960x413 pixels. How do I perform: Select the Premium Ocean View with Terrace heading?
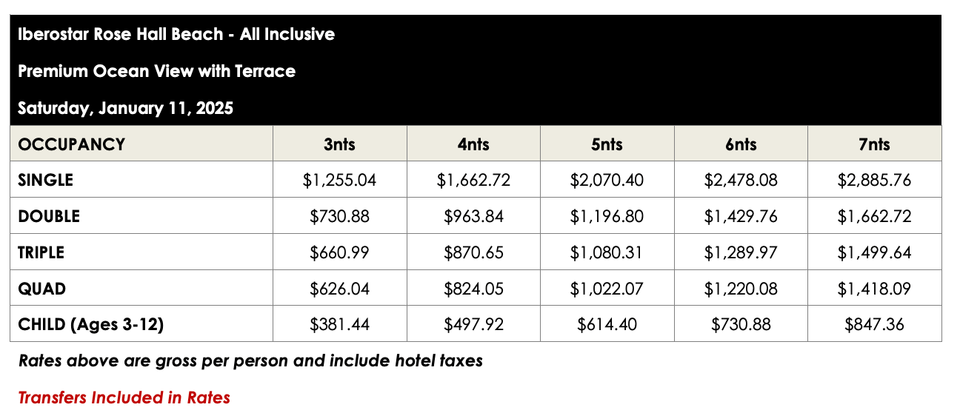click(x=156, y=71)
